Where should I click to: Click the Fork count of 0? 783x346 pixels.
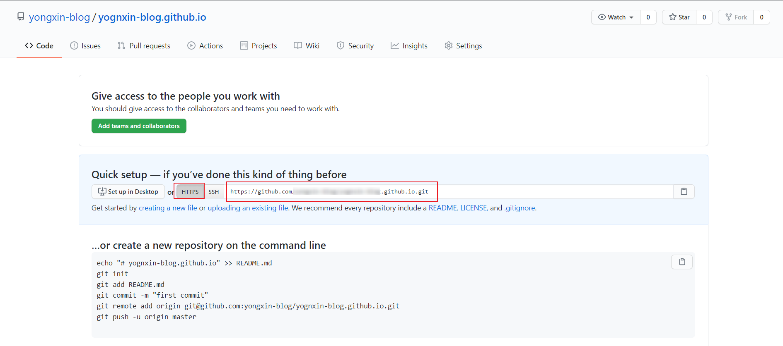pos(761,17)
